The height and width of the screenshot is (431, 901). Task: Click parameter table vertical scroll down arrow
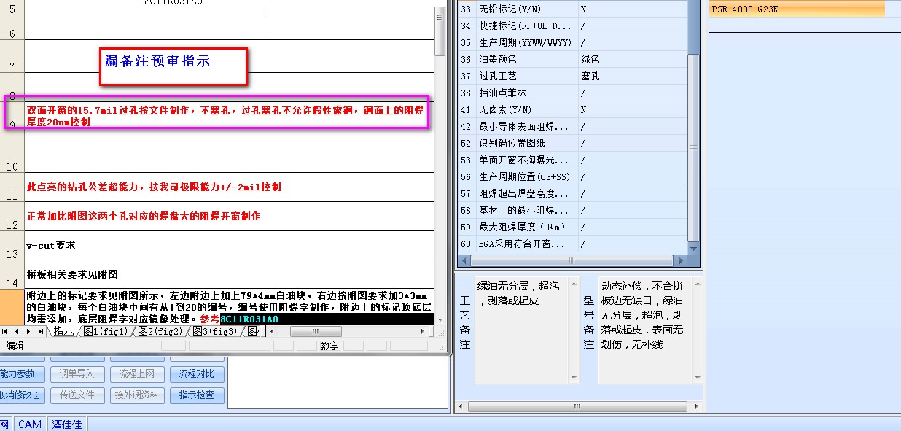click(694, 249)
